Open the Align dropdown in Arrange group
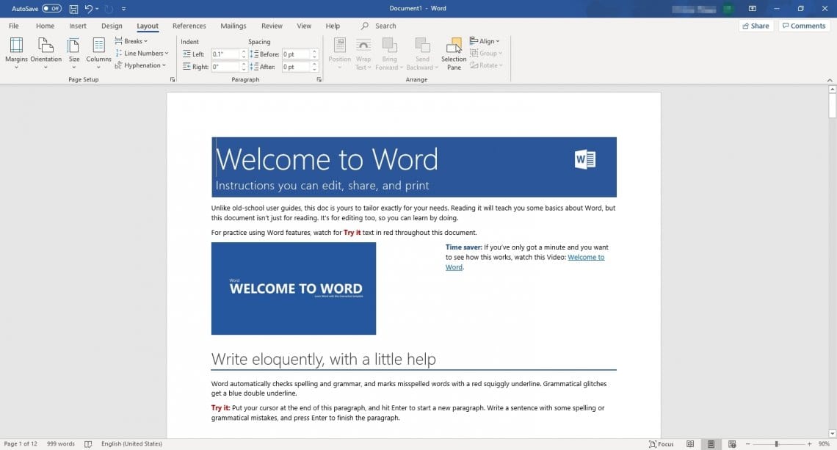837x450 pixels. pyautogui.click(x=486, y=40)
